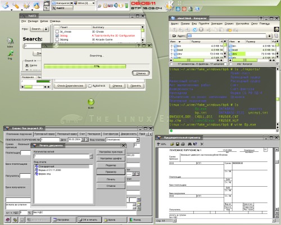Open the Wine taskbar group dropdown
The width and height of the screenshot is (281, 225).
pyautogui.click(x=93, y=3)
